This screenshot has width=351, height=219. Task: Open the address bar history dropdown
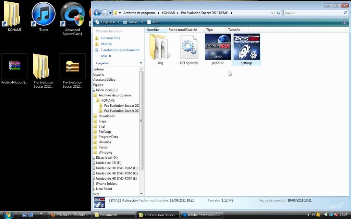click(x=272, y=13)
